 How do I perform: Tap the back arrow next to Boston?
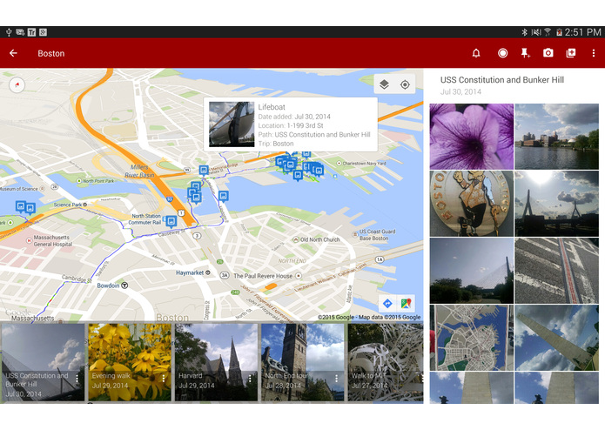pyautogui.click(x=14, y=53)
